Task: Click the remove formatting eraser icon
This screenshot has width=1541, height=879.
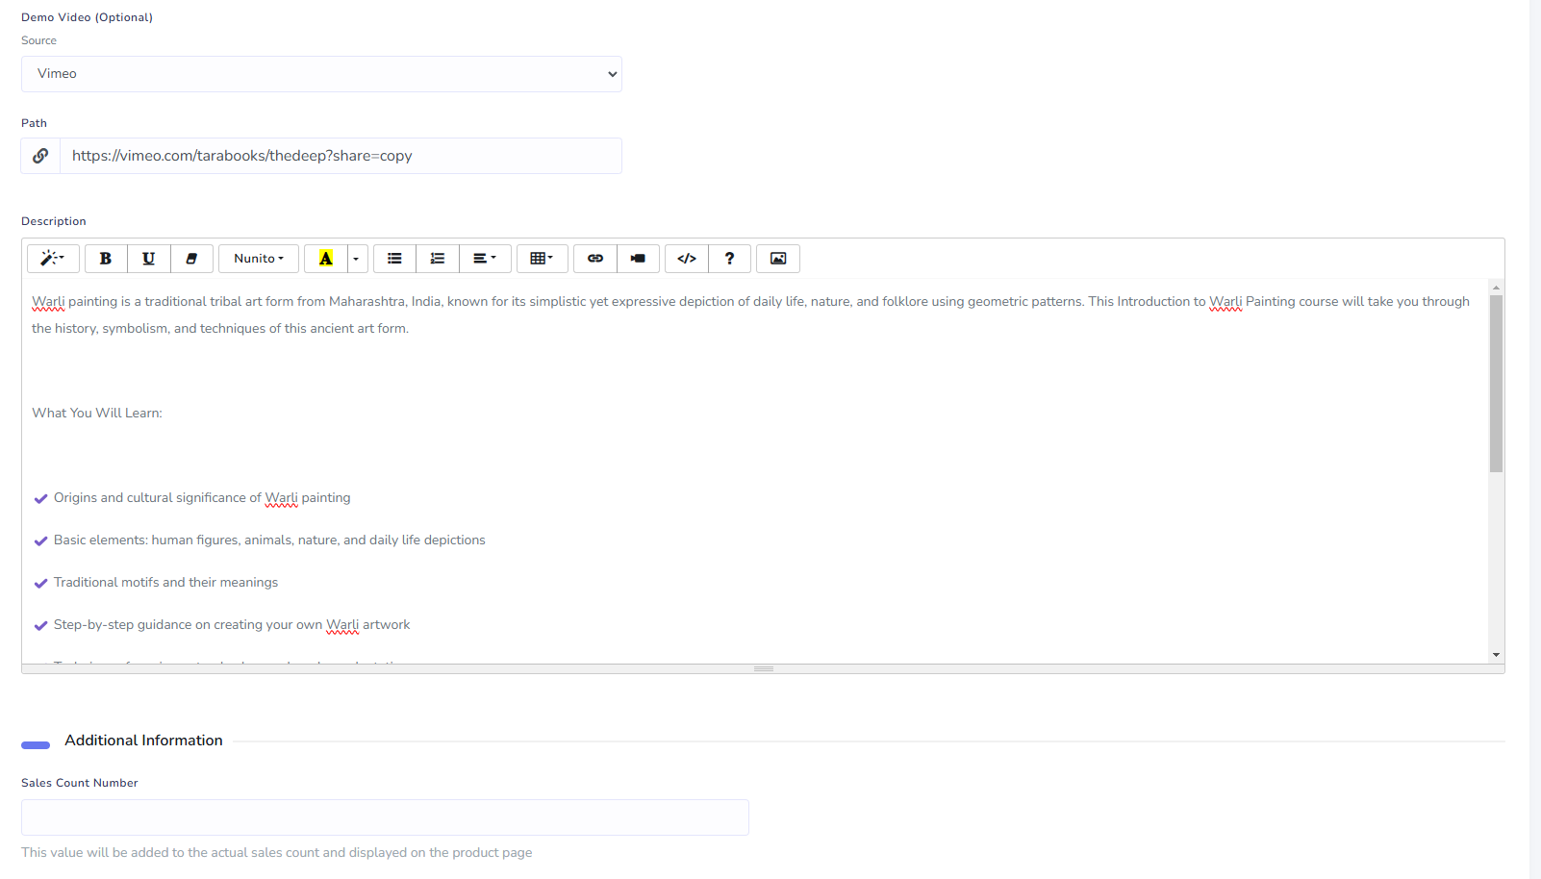Action: click(x=191, y=258)
